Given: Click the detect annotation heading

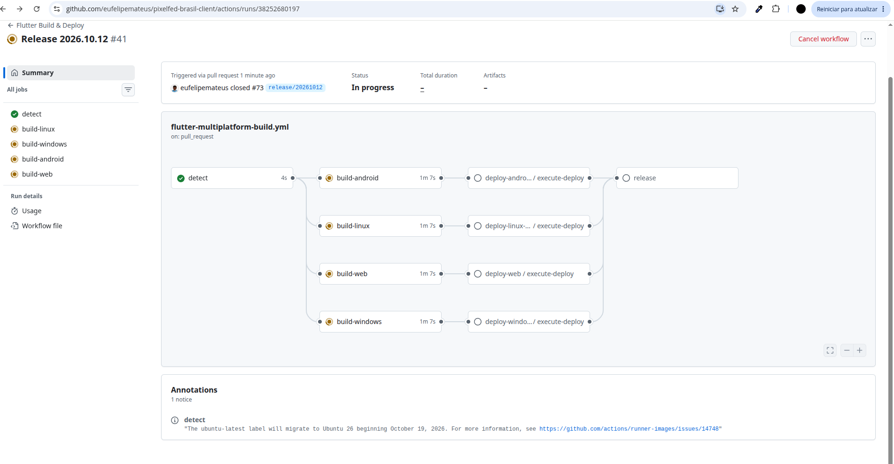Looking at the screenshot, I should (x=194, y=420).
